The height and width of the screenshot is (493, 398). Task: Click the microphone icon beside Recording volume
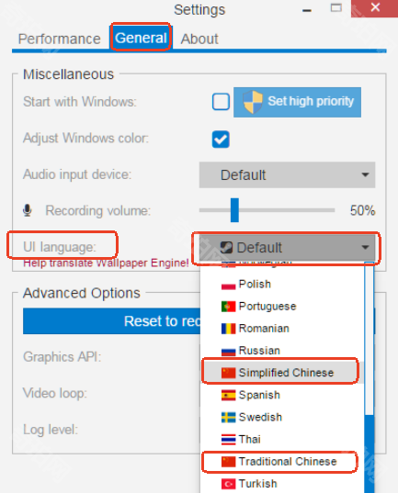[28, 210]
